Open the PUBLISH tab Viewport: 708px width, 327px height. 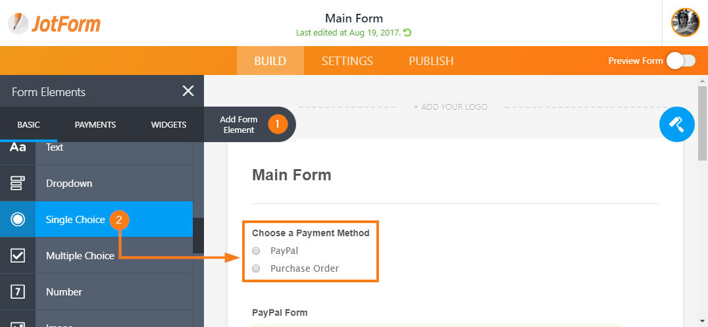pyautogui.click(x=431, y=61)
